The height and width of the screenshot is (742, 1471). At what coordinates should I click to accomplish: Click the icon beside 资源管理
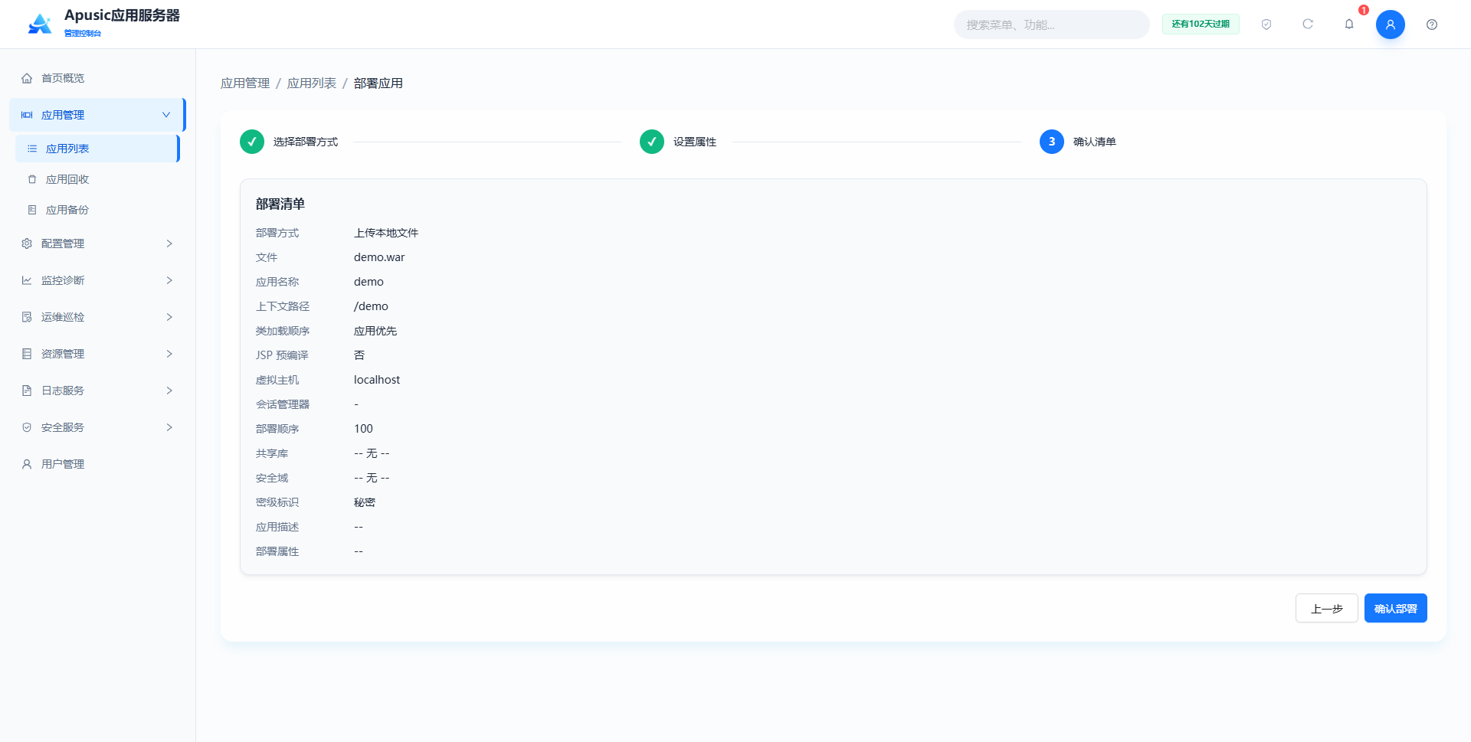click(x=27, y=354)
